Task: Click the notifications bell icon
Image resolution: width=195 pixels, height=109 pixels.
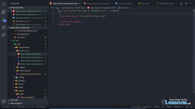Action: (192, 107)
